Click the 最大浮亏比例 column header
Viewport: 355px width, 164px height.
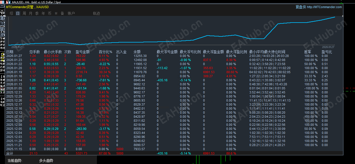[190, 52]
